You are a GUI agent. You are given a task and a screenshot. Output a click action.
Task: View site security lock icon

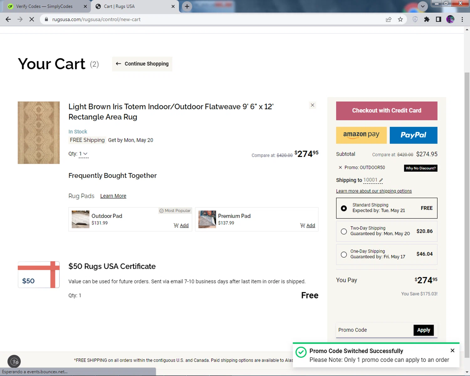pyautogui.click(x=46, y=19)
